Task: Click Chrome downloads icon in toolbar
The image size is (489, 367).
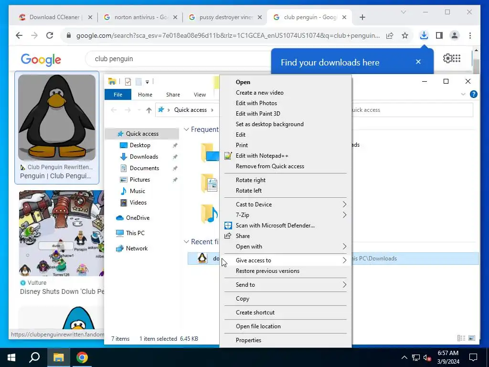Action: (424, 35)
